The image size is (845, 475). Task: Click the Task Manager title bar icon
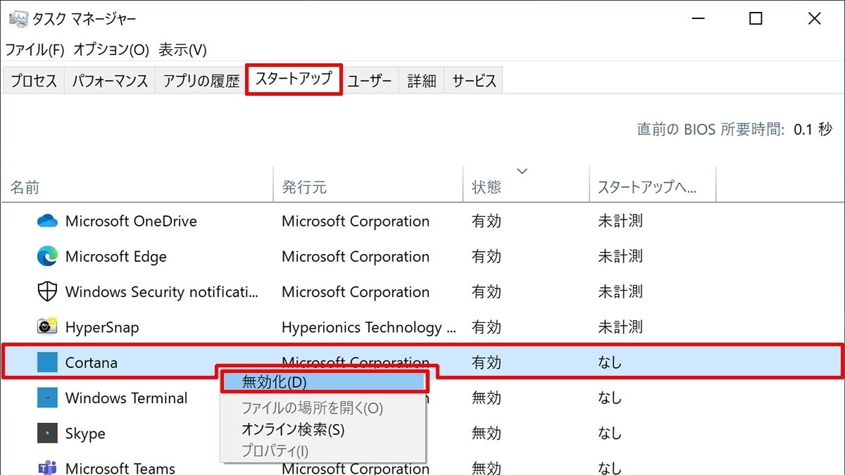click(x=18, y=19)
